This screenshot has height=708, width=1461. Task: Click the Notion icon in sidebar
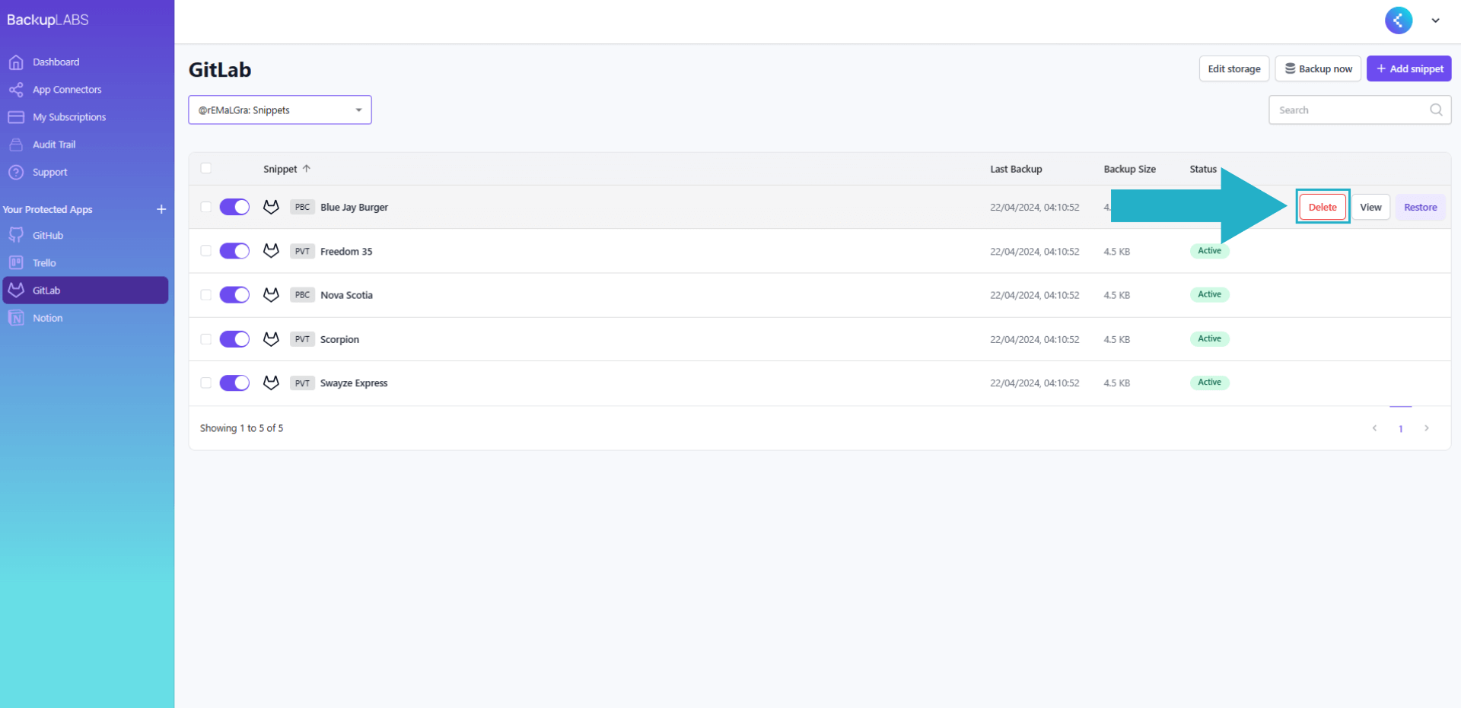(x=16, y=318)
